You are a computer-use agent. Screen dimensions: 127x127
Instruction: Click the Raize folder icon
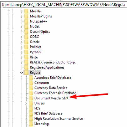click(26, 57)
